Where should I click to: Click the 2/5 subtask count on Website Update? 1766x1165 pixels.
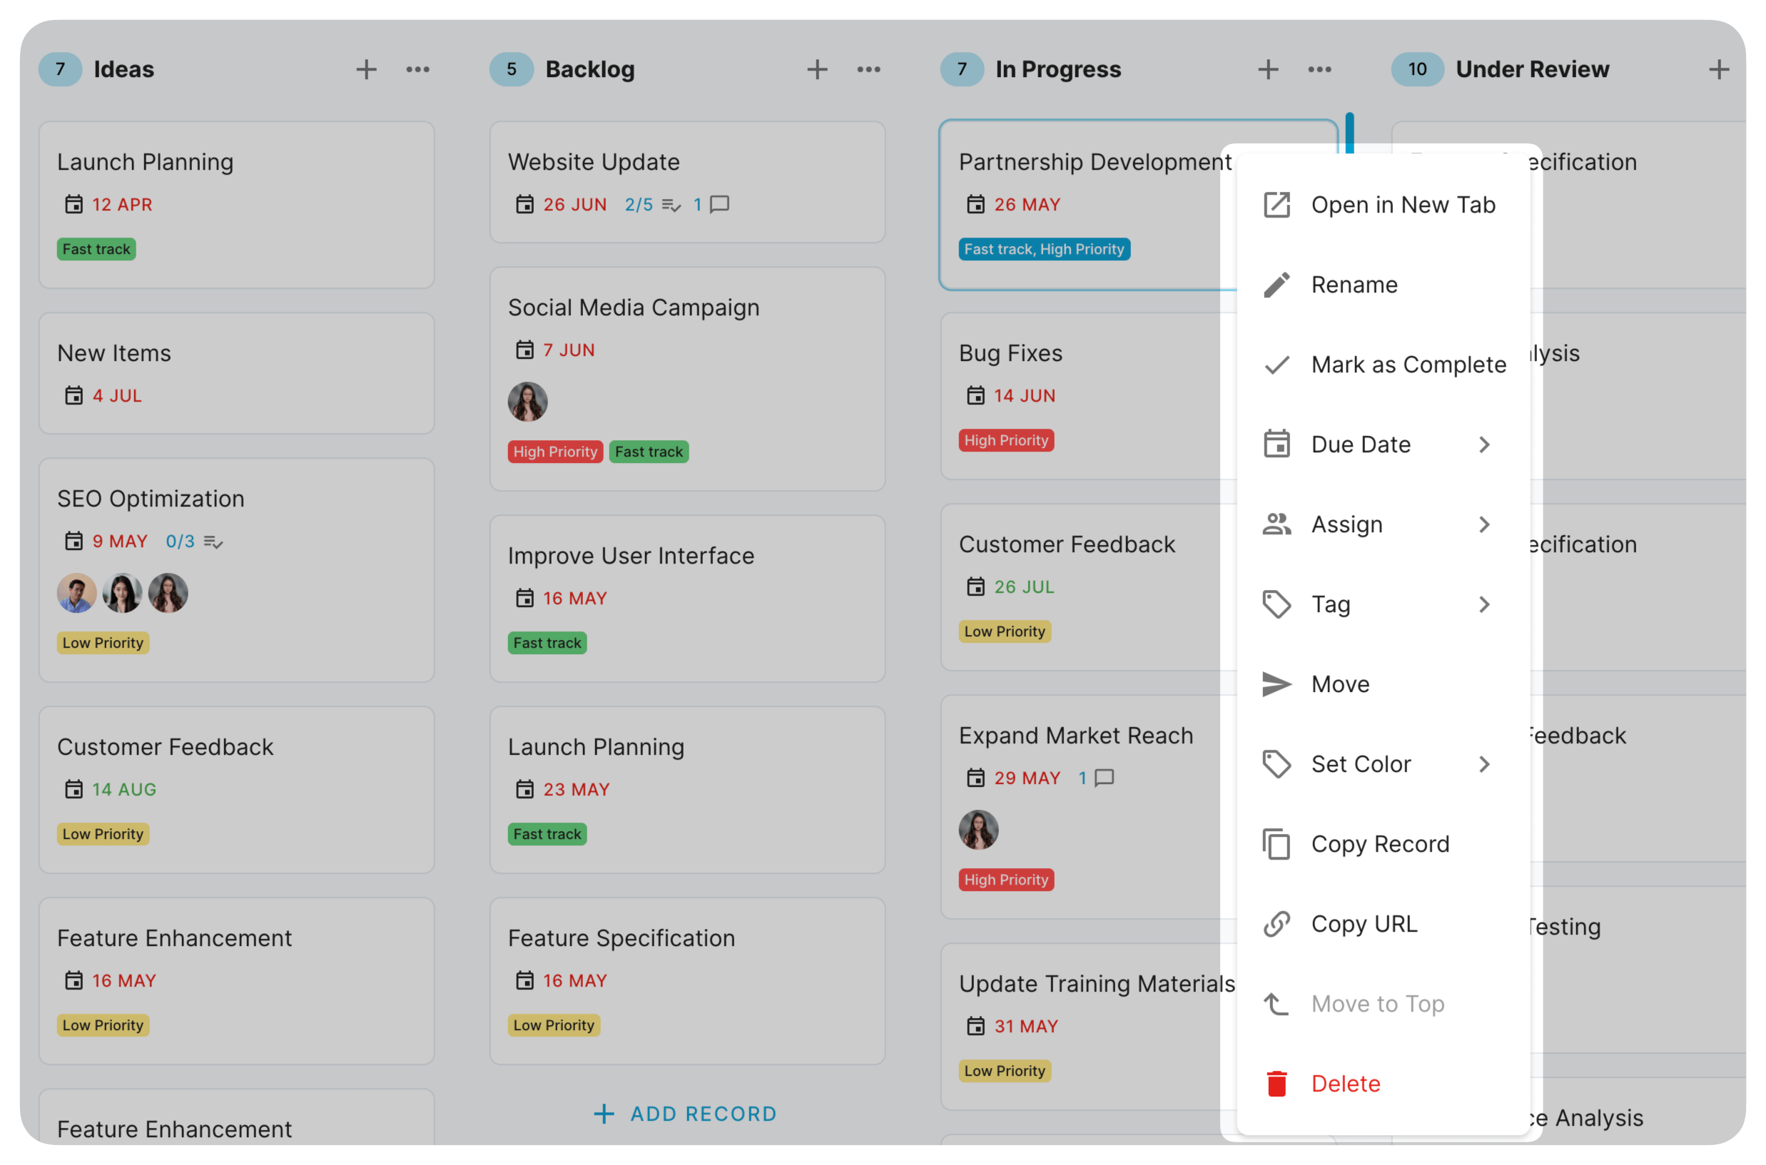coord(639,204)
